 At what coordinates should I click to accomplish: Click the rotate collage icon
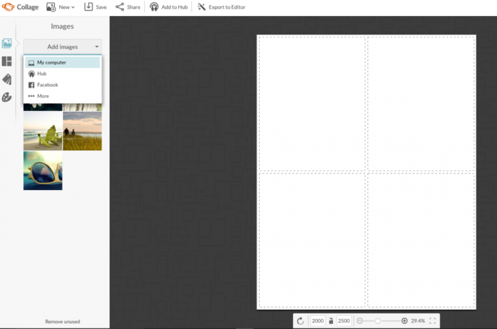[300, 321]
